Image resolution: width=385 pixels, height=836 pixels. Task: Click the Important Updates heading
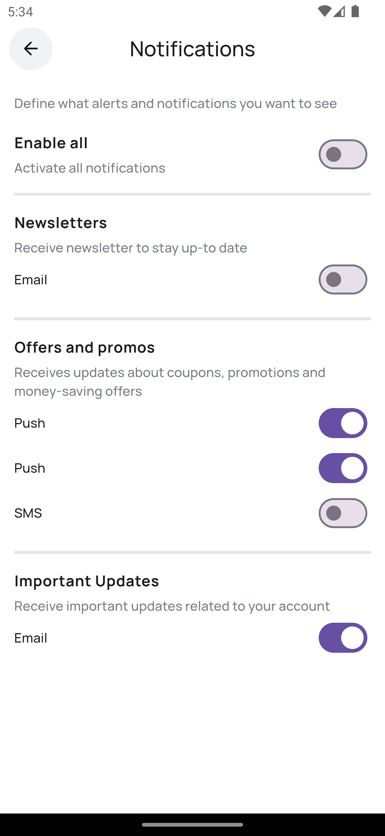(86, 581)
